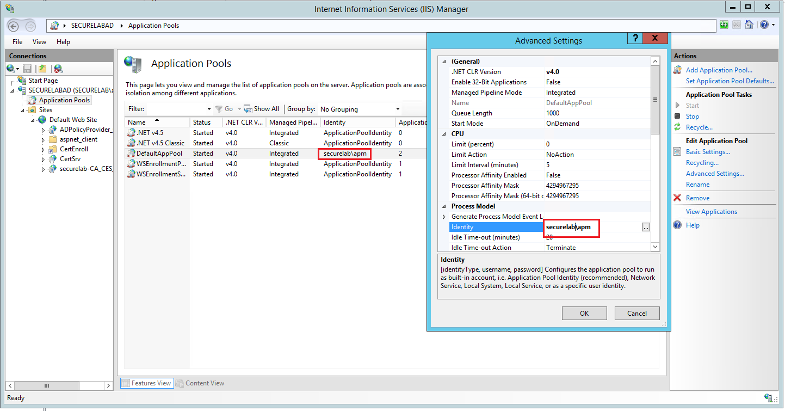Screen dimensions: 785x411
Task: Click the Up folder icon in Connections toolbar
Action: (42, 69)
